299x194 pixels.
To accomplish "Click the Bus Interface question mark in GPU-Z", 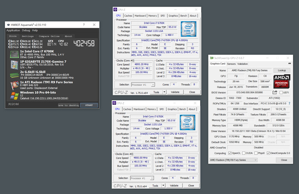I will [289, 103].
